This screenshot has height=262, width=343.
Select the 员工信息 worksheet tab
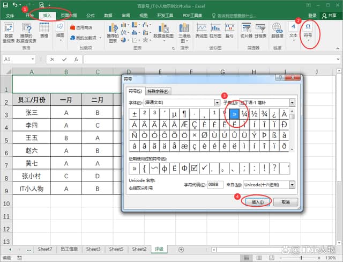tap(69, 249)
